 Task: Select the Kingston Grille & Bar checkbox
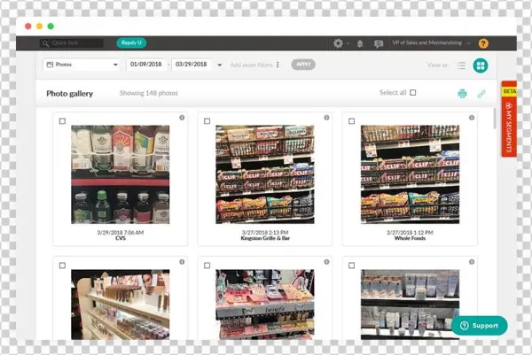click(x=207, y=121)
